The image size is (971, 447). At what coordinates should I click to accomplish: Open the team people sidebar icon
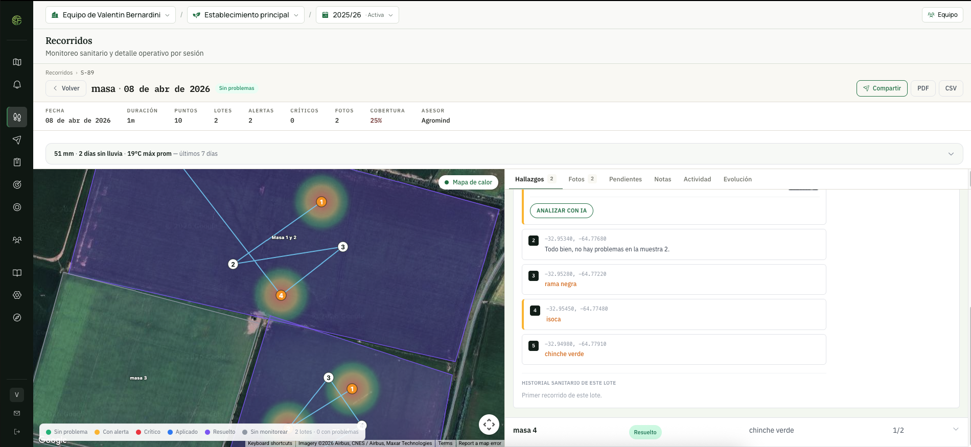pos(17,240)
